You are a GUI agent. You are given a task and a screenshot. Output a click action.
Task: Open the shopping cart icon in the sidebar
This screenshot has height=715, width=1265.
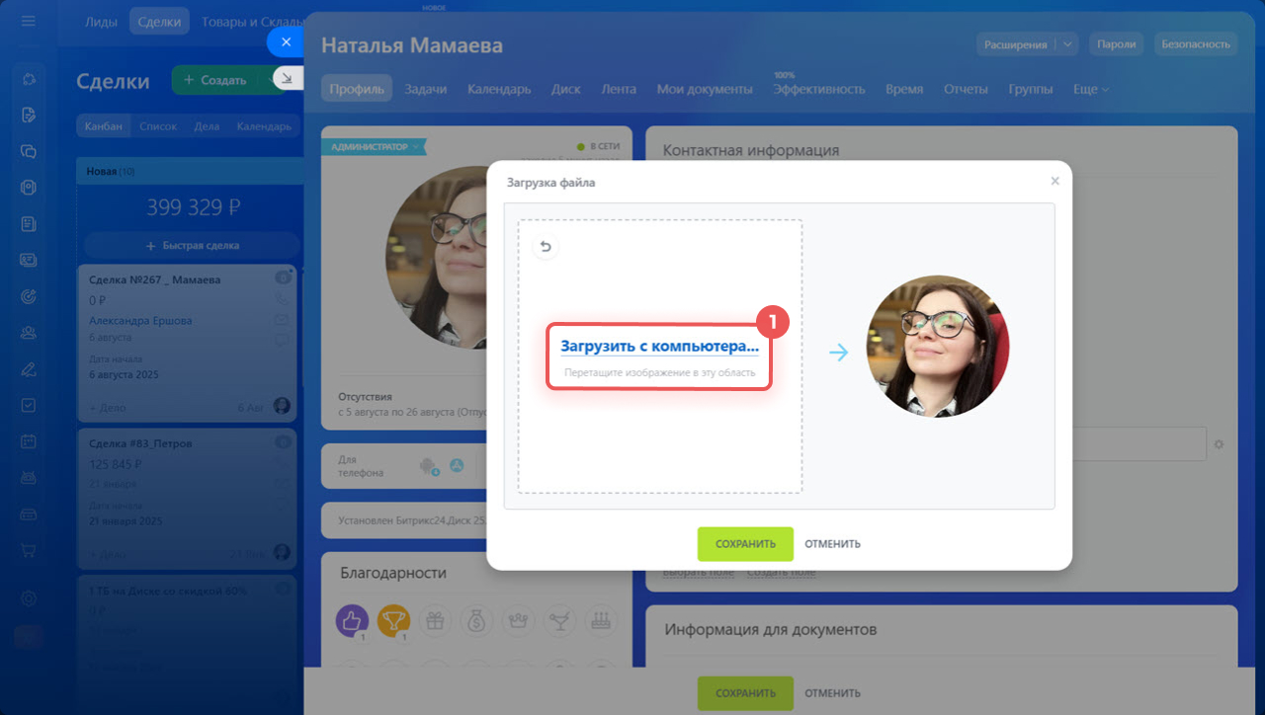[x=29, y=551]
